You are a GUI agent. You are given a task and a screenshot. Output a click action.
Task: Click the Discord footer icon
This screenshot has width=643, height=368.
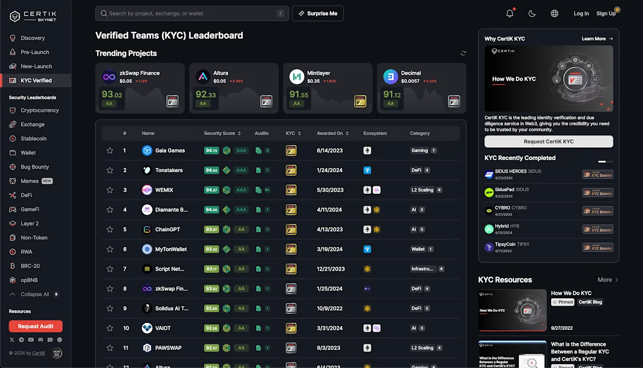41,340
